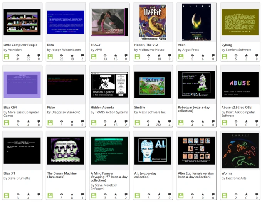The height and width of the screenshot is (202, 262).
Task: Open the Cyborg title link
Action: 227,45
